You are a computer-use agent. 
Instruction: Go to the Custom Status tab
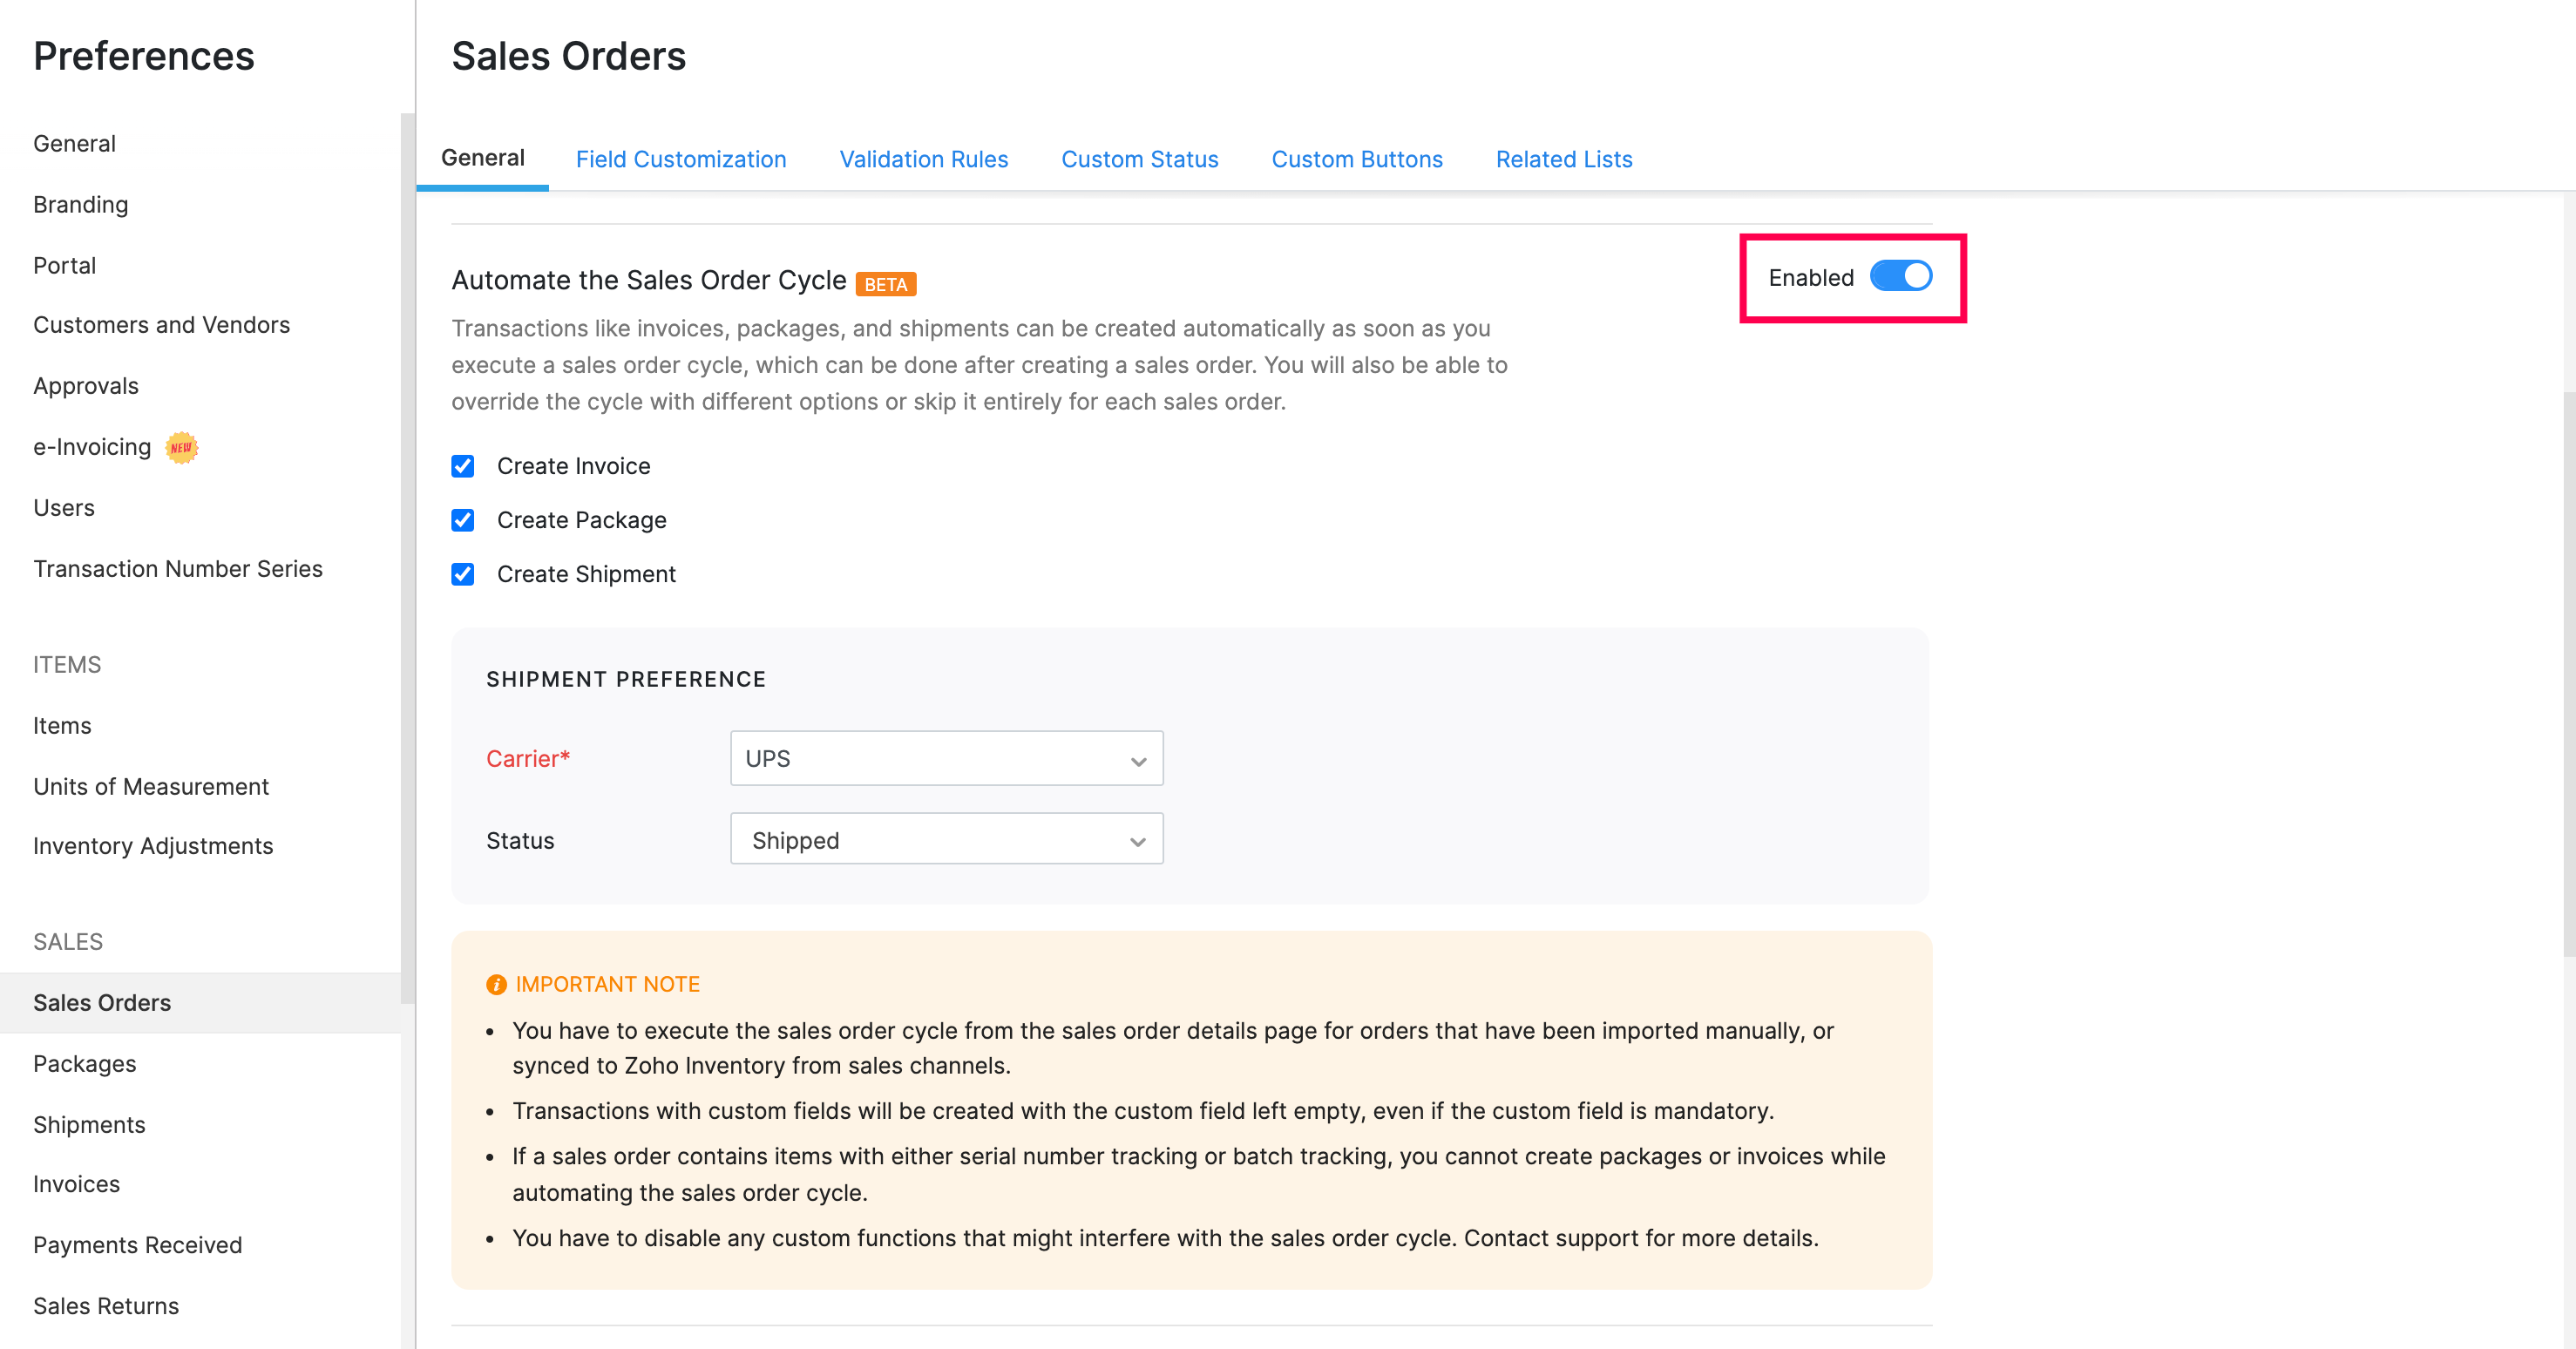pyautogui.click(x=1139, y=159)
